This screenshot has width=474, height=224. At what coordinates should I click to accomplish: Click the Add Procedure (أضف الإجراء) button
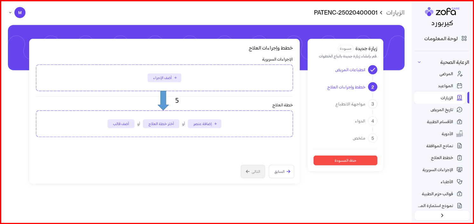[164, 78]
